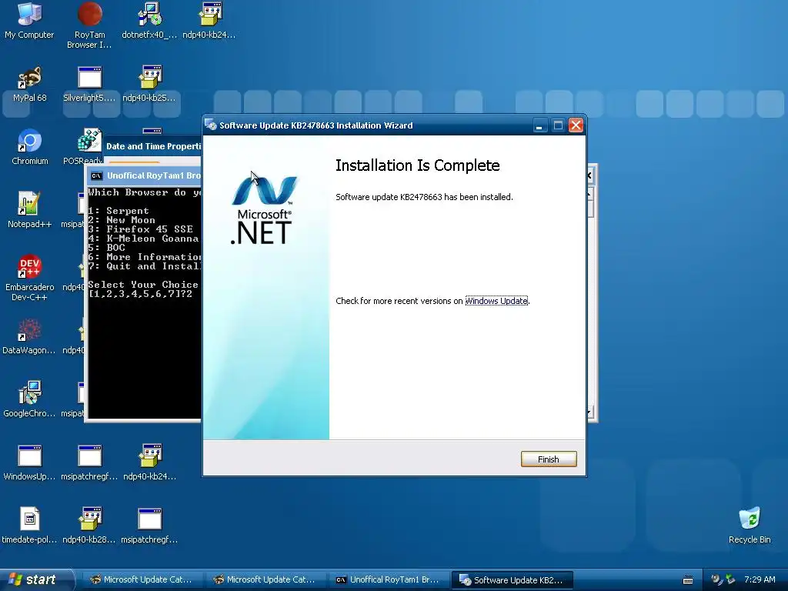Click the Date and Time Properties title bar

(152, 146)
